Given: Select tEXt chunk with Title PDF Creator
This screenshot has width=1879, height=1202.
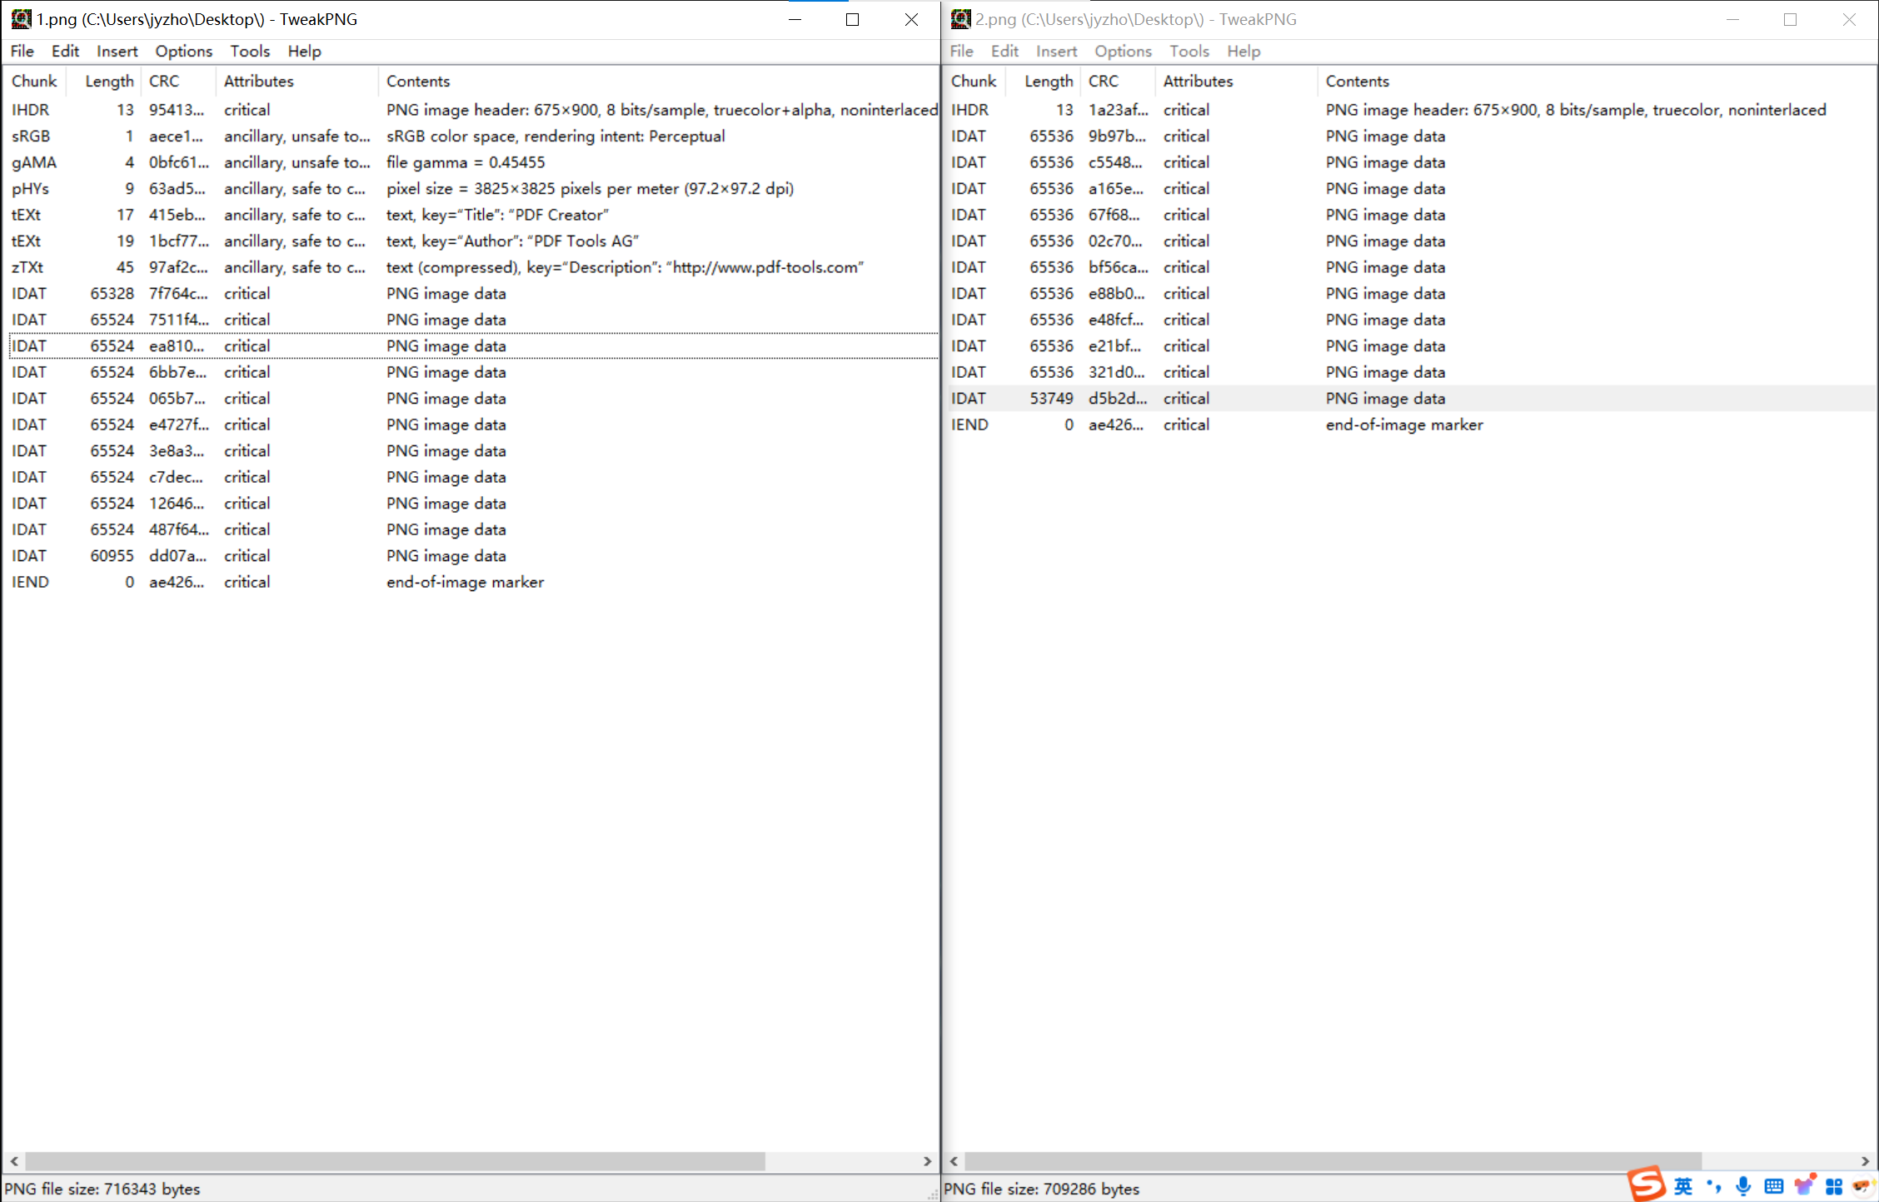Looking at the screenshot, I should click(x=473, y=215).
